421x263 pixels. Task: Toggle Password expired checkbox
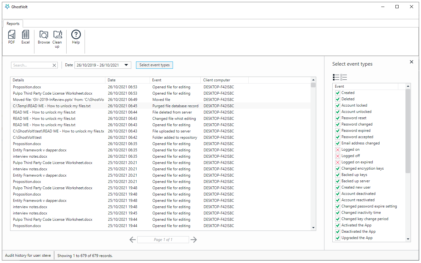(337, 131)
